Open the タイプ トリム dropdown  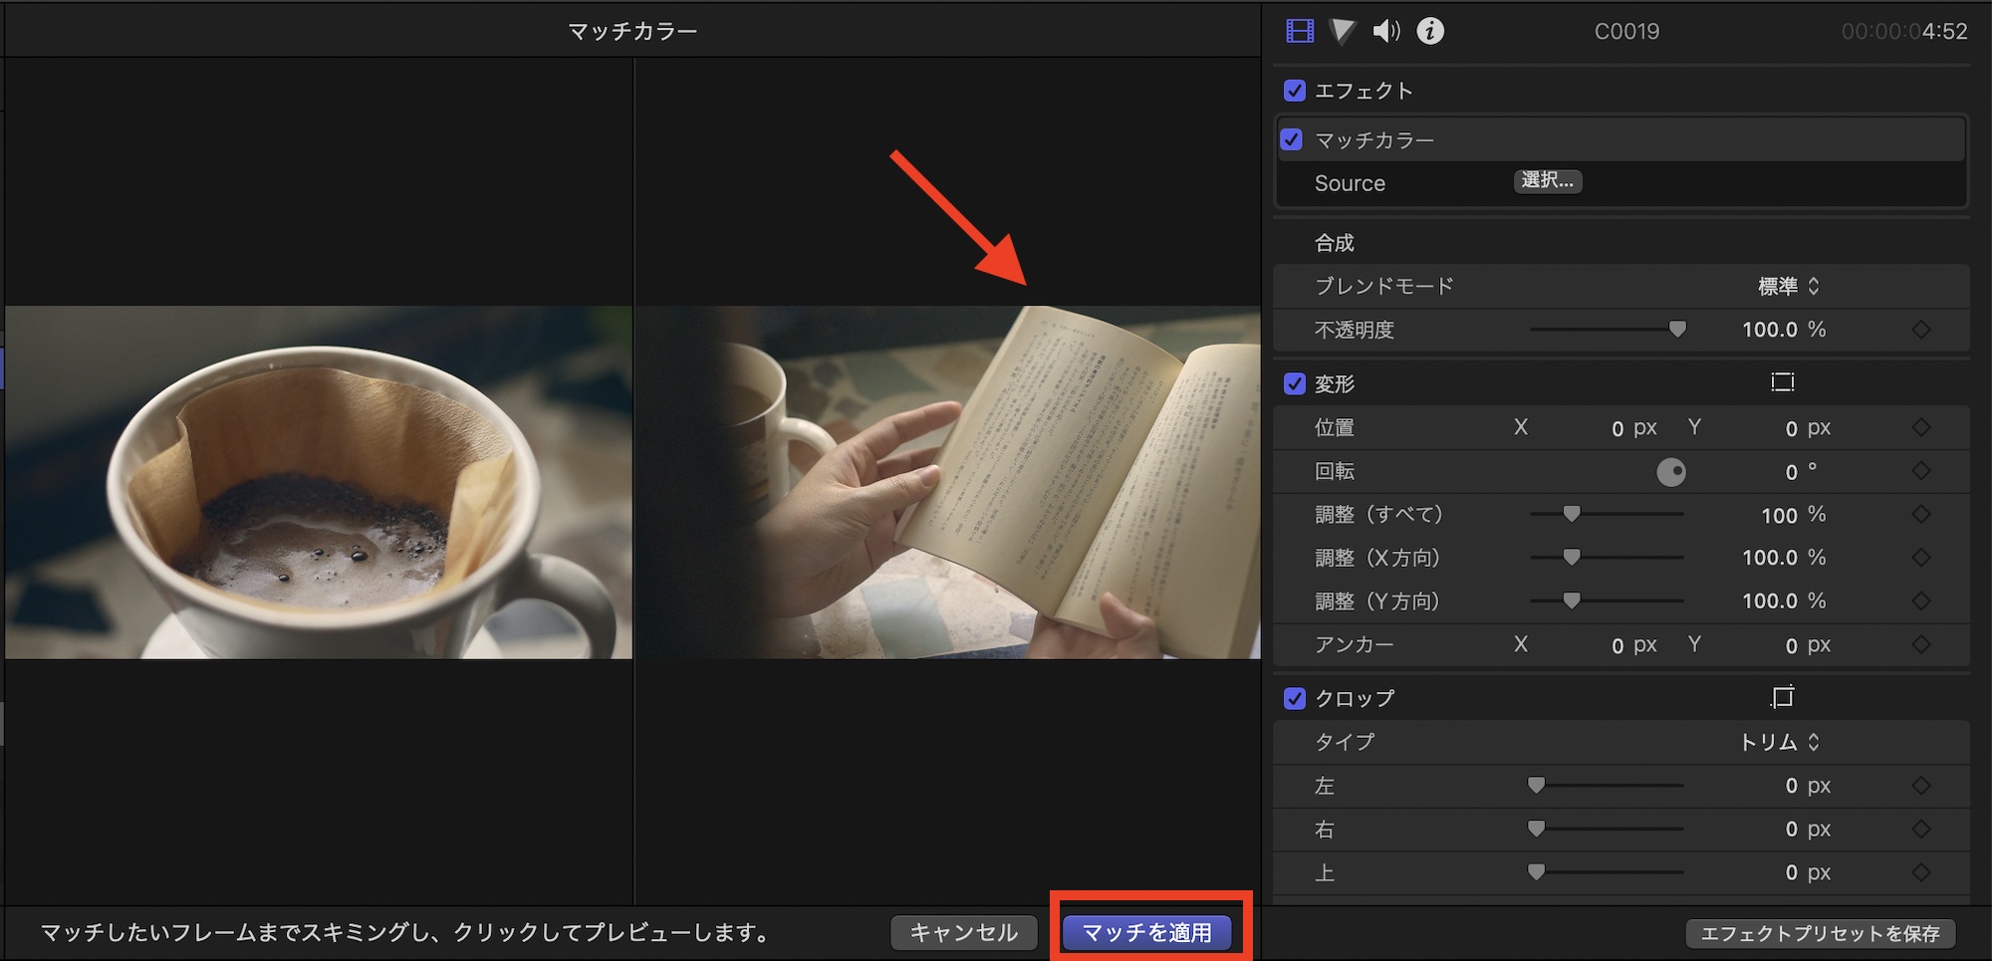click(x=1780, y=742)
